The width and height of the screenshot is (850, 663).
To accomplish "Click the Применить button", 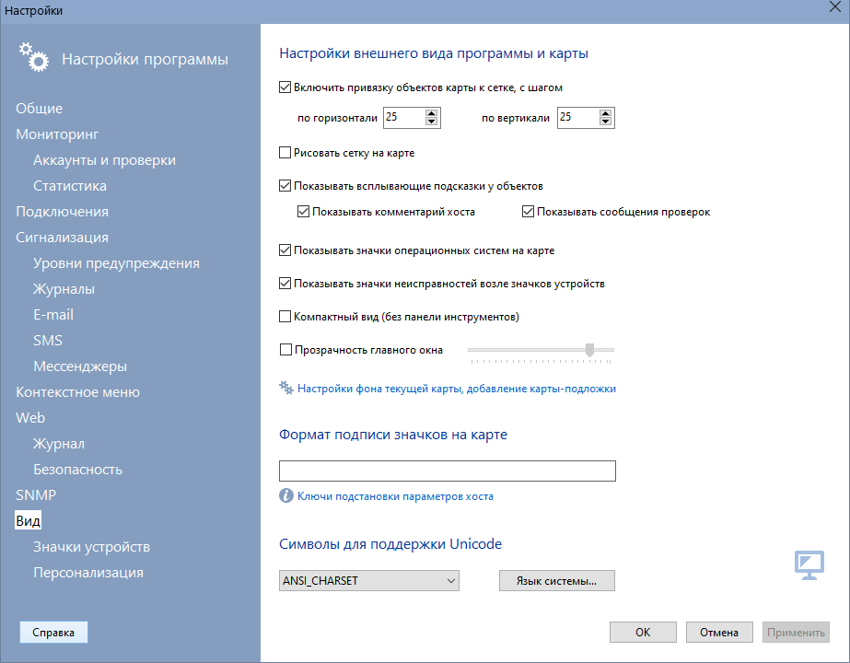I will pyautogui.click(x=796, y=632).
